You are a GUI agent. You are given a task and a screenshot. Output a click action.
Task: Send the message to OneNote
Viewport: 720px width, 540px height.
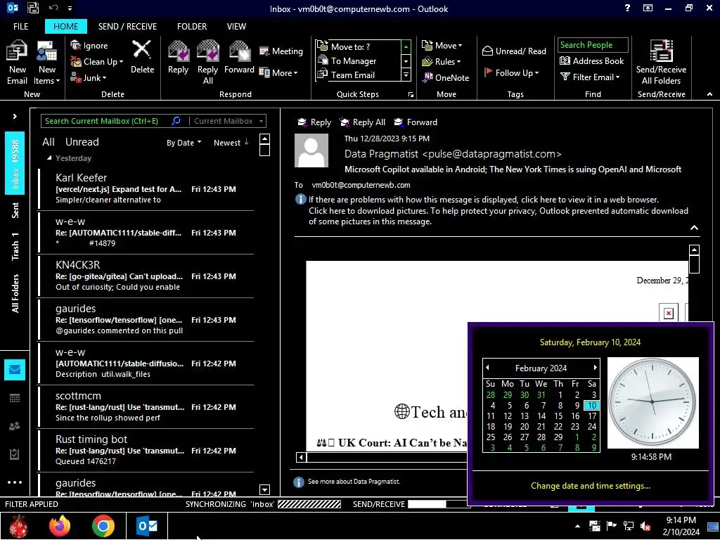pos(446,77)
